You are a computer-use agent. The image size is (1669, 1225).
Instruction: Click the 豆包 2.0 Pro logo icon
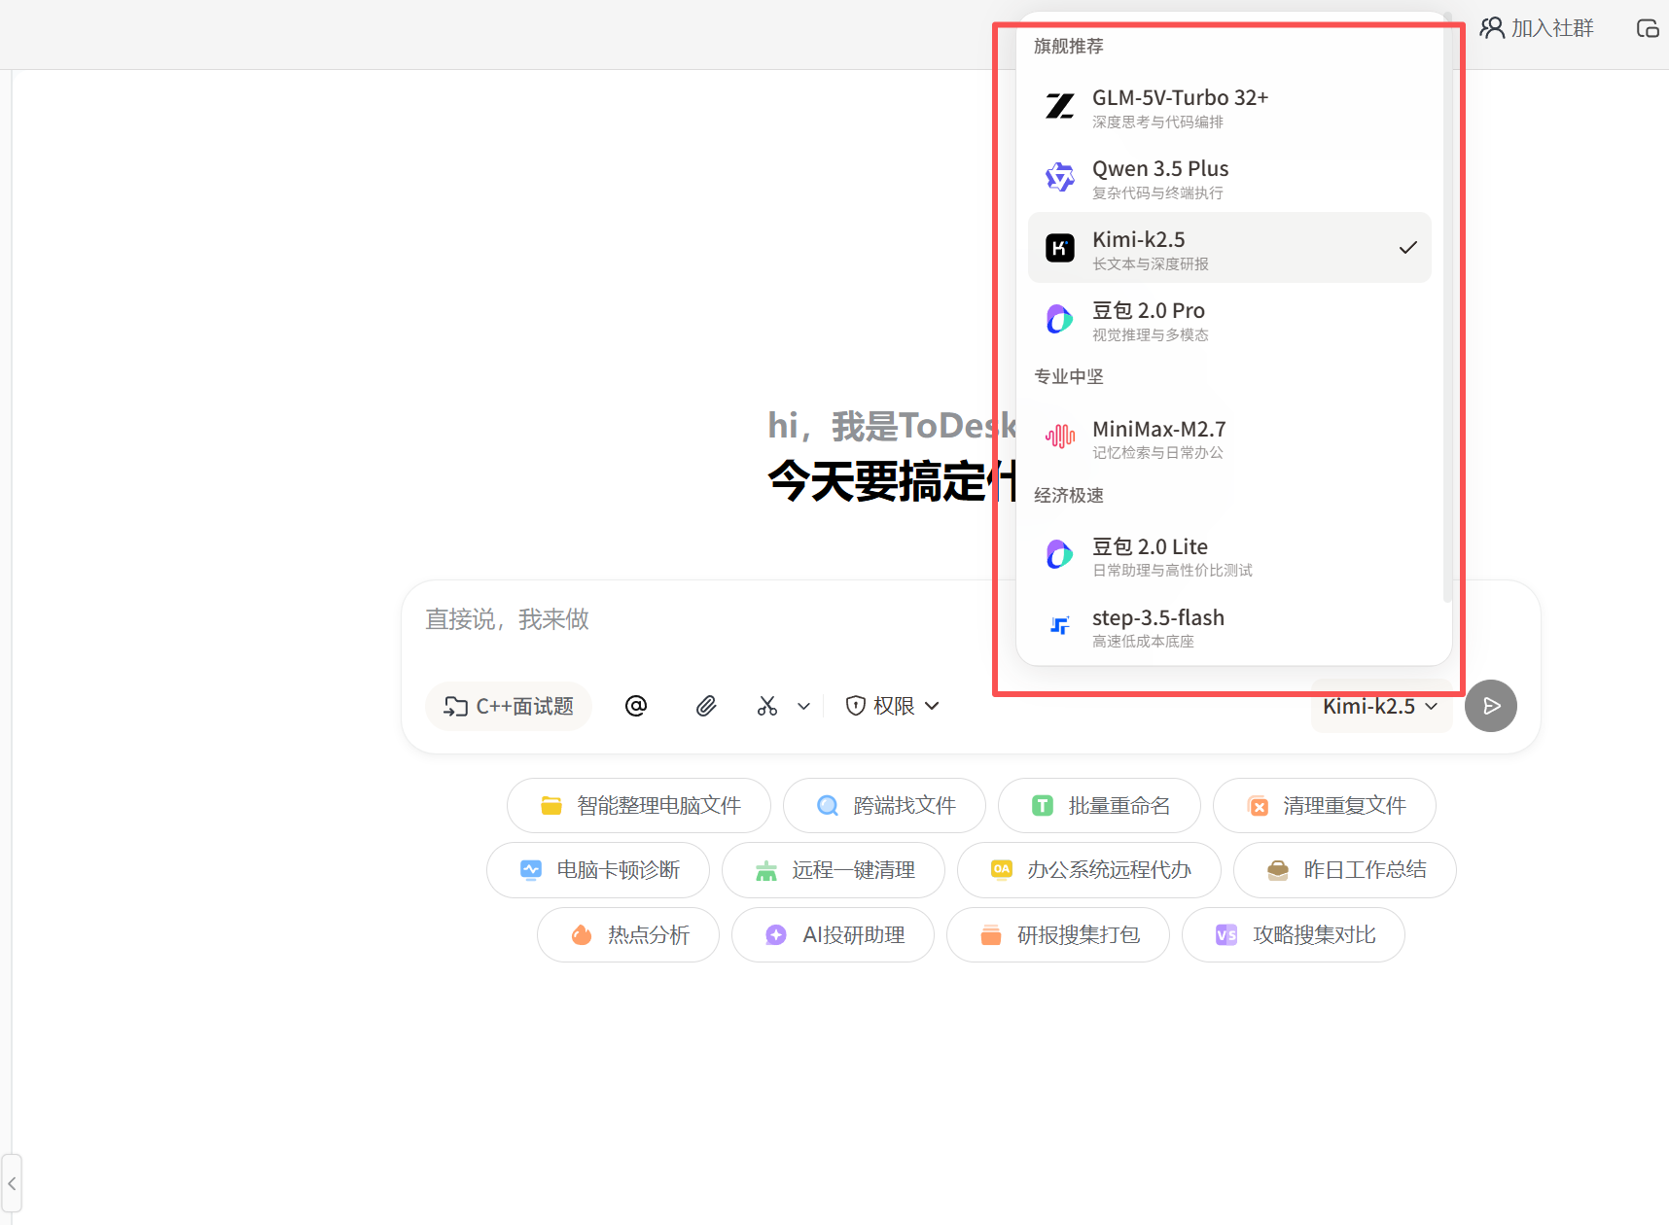coord(1059,319)
